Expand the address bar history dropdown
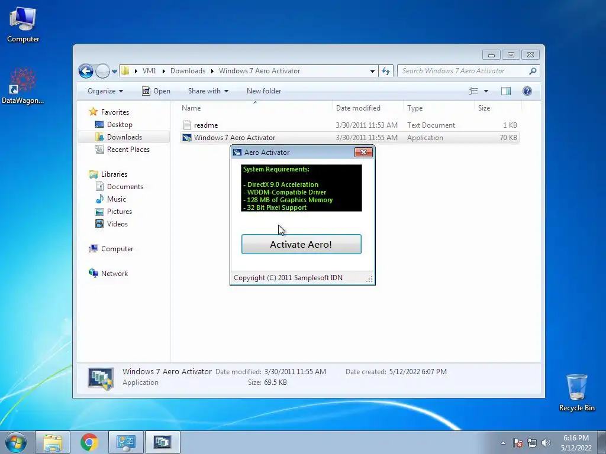Screen dimensions: 606x454 pyautogui.click(x=372, y=71)
